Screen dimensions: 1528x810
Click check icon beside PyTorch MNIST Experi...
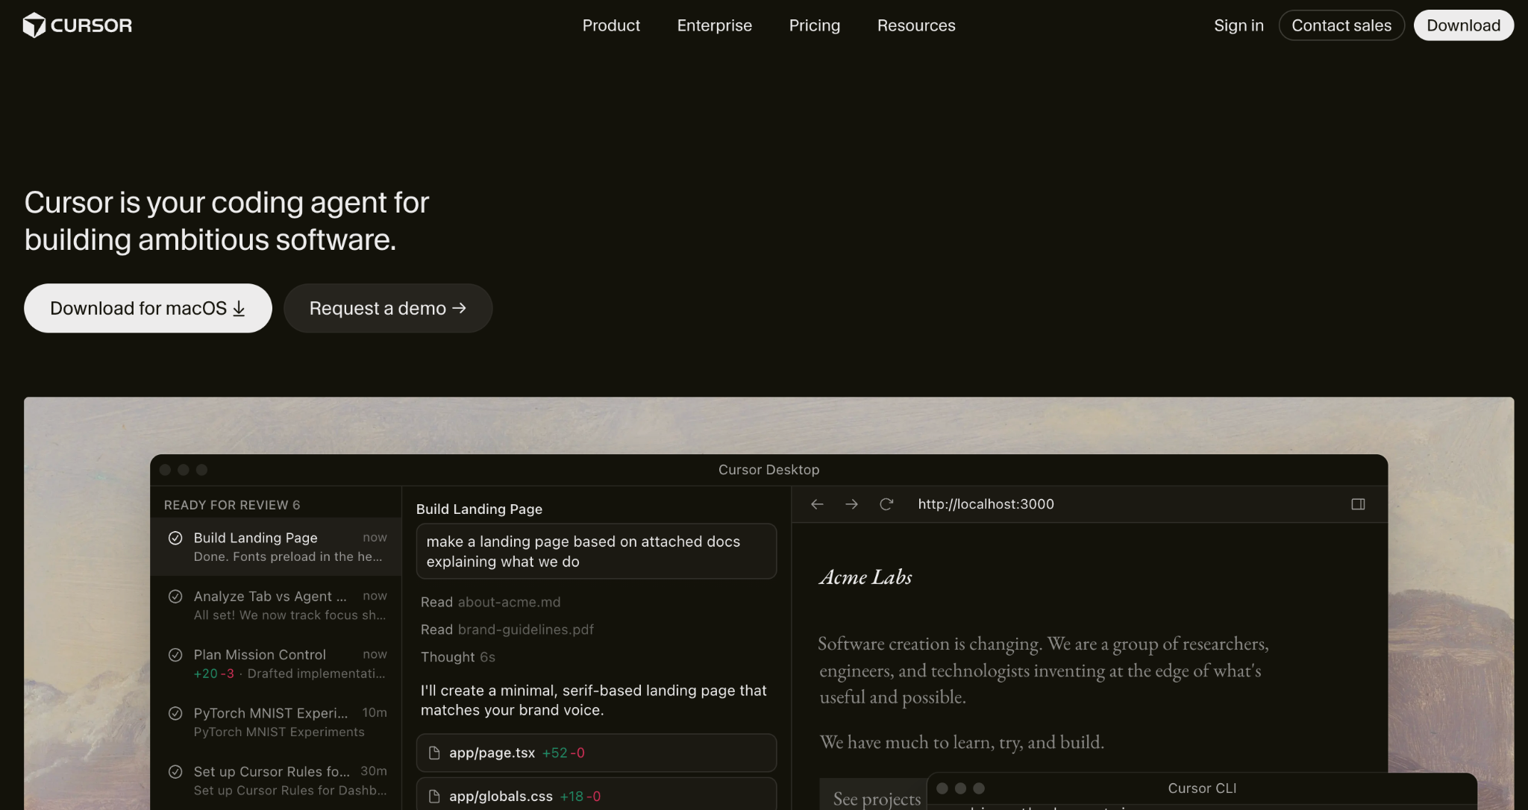point(175,713)
